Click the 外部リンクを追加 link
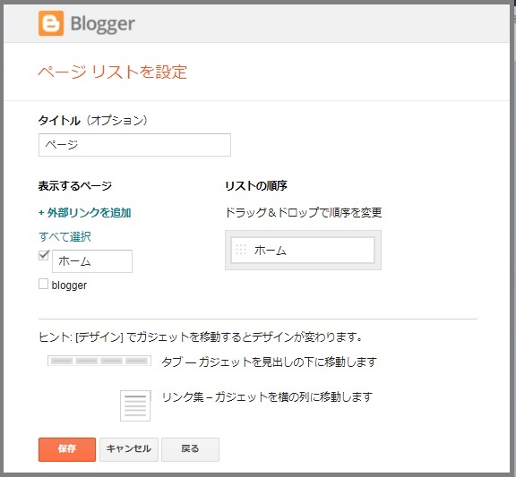The width and height of the screenshot is (516, 477). (85, 213)
